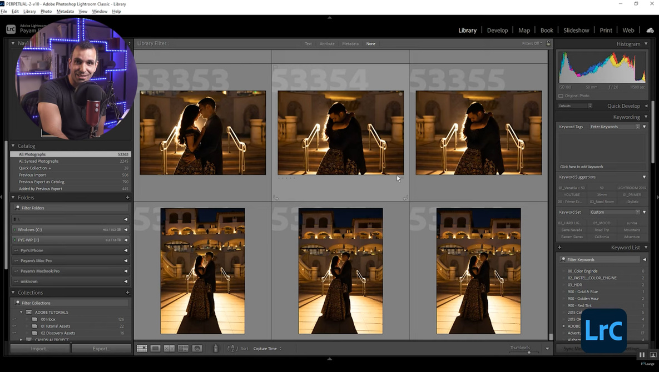Add keyword with Keyword List plus icon

pos(559,248)
